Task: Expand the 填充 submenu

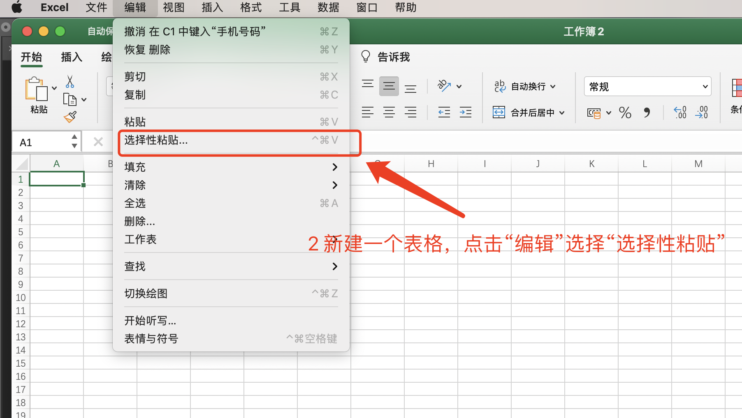Action: pos(231,167)
